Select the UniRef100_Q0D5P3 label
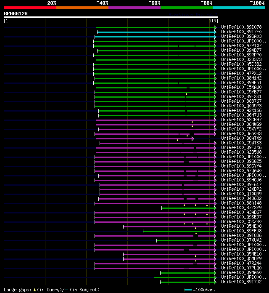The image size is (269, 293). [241, 106]
